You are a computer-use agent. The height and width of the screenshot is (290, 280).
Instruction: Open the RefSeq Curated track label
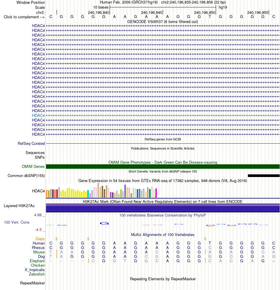(x=31, y=143)
